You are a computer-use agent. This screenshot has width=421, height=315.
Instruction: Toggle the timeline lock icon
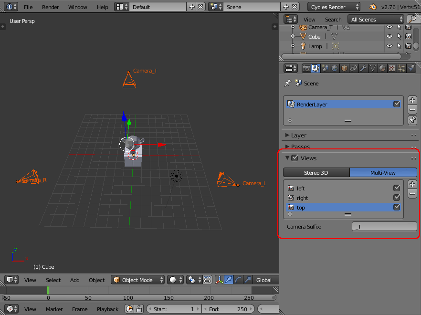(x=139, y=309)
